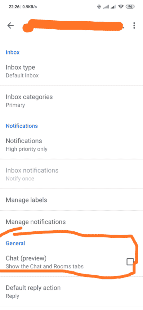Open Notifications High priority only setting

(71, 144)
